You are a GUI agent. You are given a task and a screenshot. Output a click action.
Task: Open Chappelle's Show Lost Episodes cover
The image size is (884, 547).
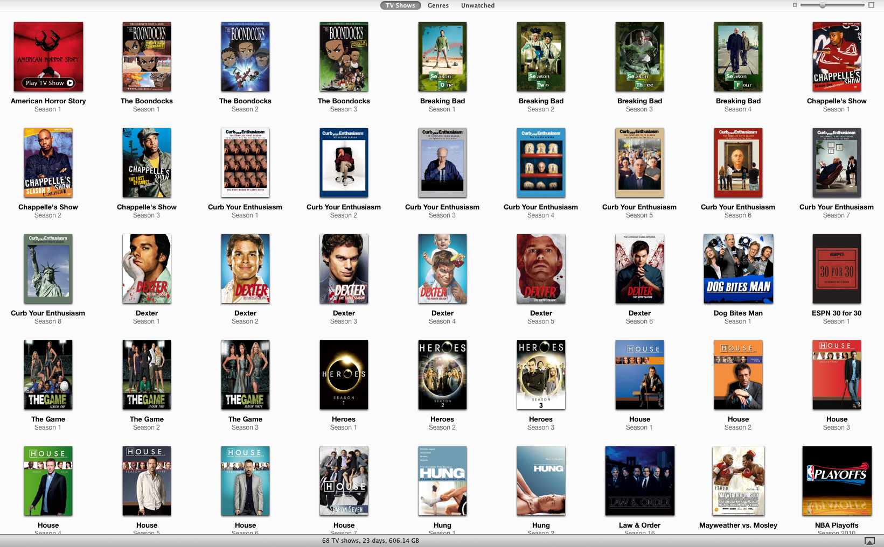click(147, 163)
